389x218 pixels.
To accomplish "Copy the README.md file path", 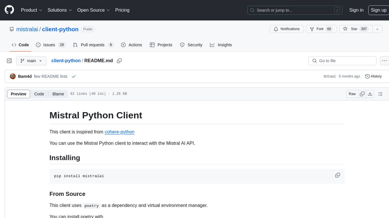I will [x=119, y=61].
